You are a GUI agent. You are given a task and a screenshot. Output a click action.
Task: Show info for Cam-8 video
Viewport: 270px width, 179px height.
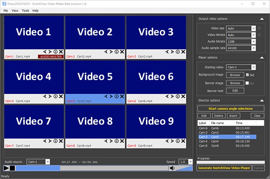point(117,141)
